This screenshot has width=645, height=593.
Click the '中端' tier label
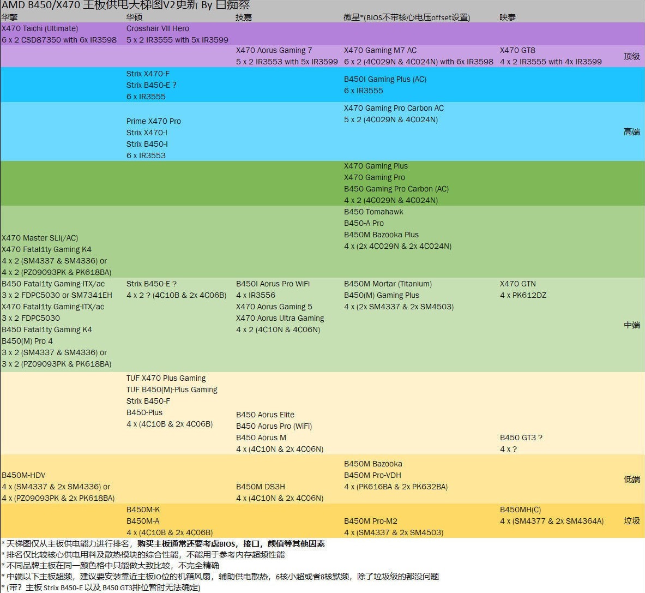[x=631, y=325]
